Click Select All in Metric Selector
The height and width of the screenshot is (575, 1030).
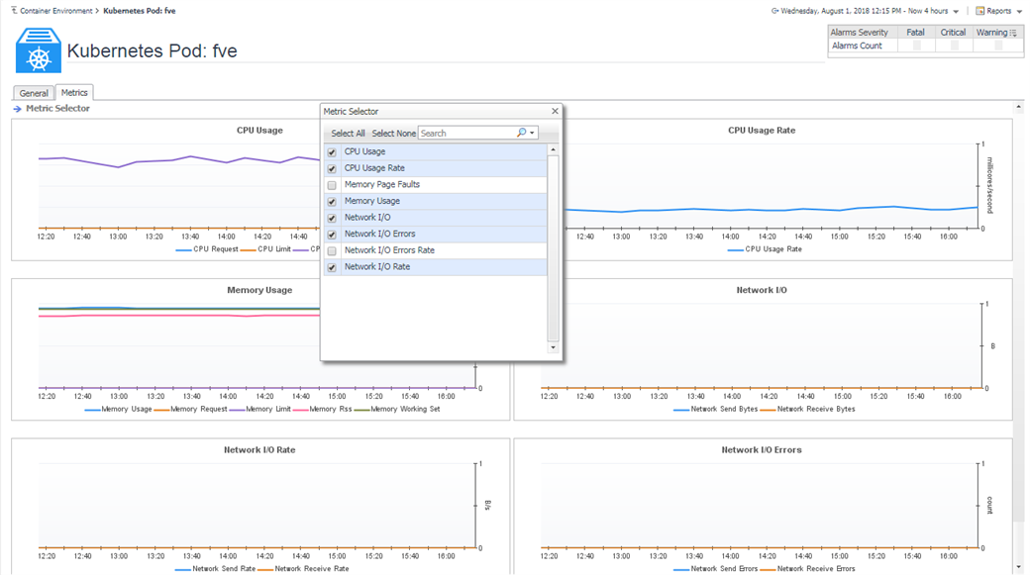348,134
